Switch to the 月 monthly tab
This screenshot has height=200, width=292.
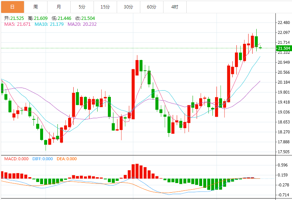coord(59,7)
